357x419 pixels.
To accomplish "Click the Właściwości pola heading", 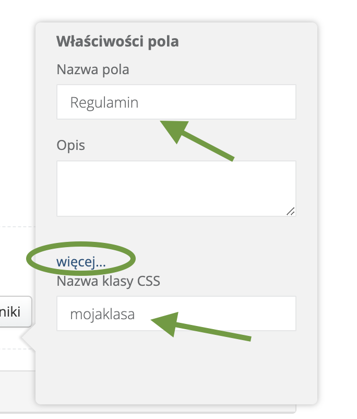I will pyautogui.click(x=117, y=41).
